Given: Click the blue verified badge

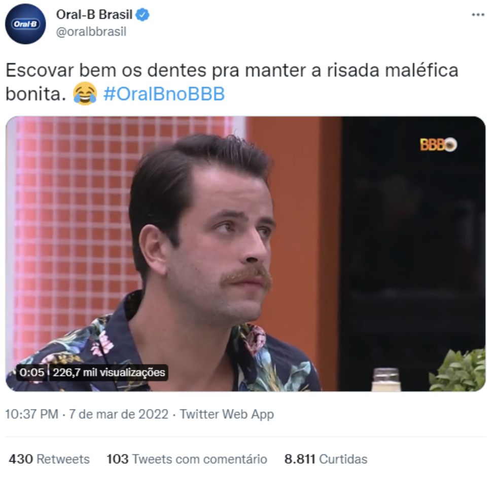Looking at the screenshot, I should [143, 15].
